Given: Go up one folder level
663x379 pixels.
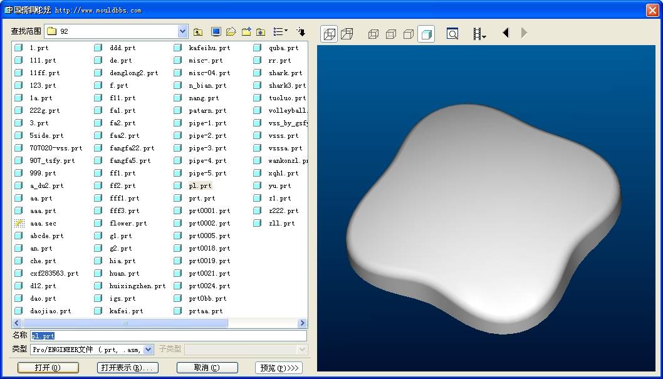Looking at the screenshot, I should click(198, 32).
